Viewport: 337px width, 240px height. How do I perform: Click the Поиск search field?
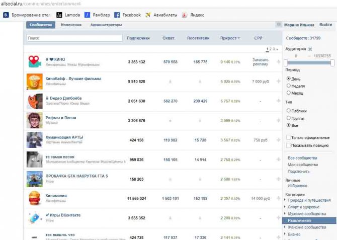coord(74,38)
